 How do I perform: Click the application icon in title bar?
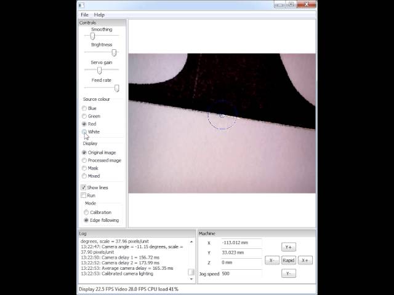pyautogui.click(x=81, y=5)
